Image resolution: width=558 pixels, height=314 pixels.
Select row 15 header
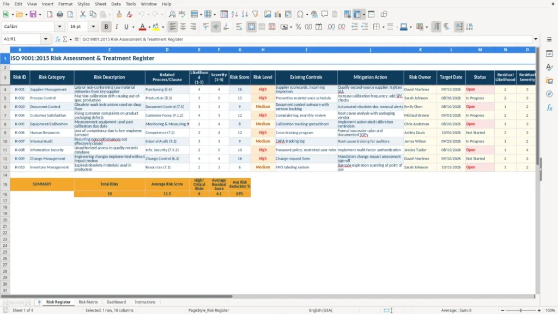pyautogui.click(x=5, y=184)
